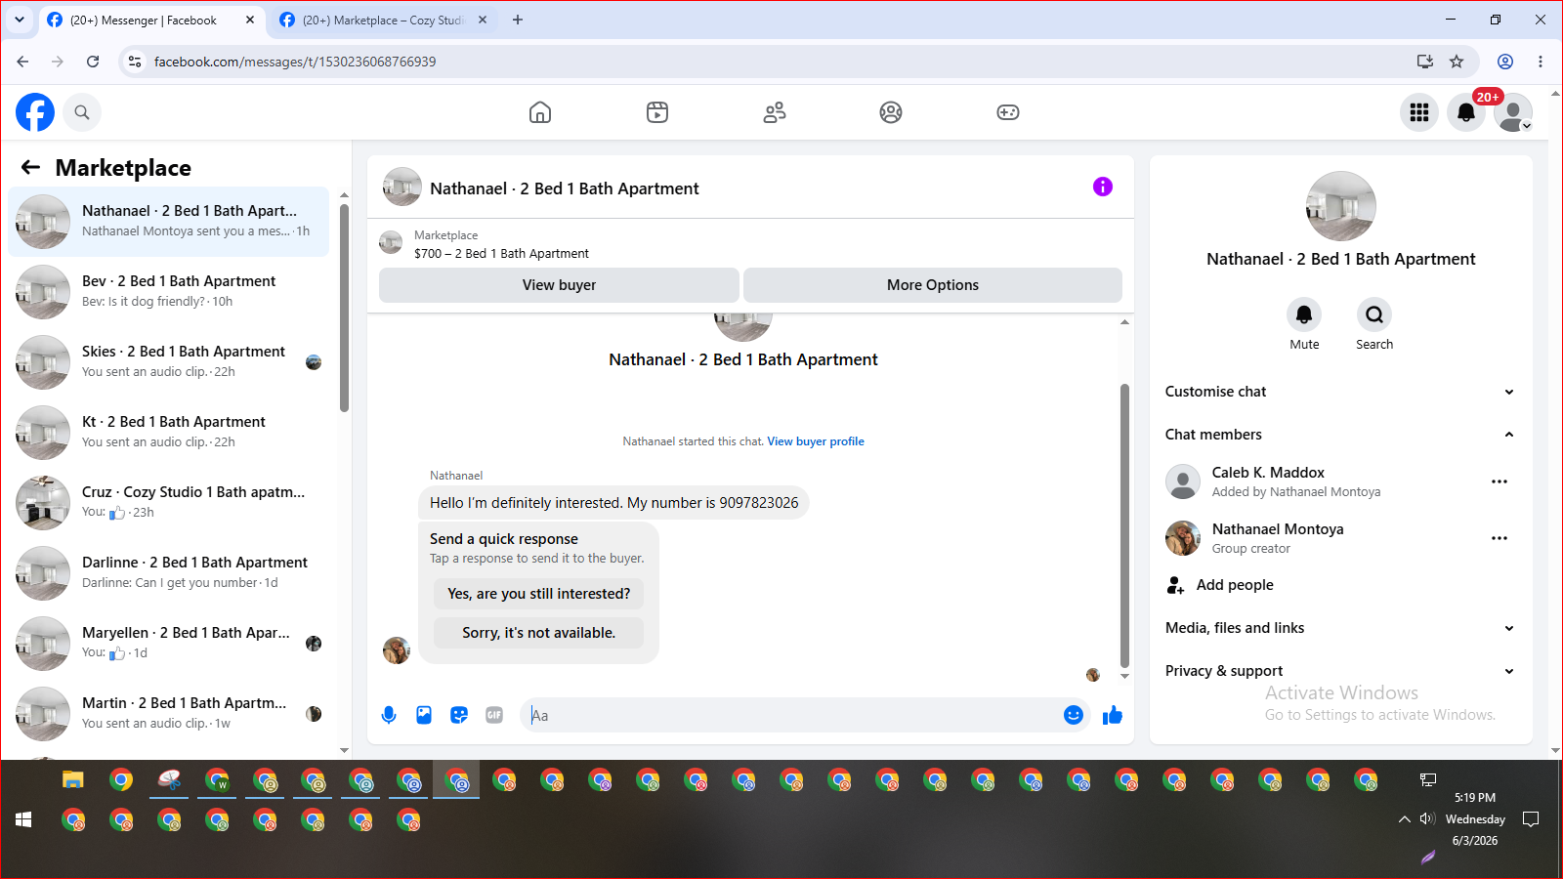Screen dimensions: 1563x879
Task: Send a thumbs-up like
Action: (x=1113, y=715)
